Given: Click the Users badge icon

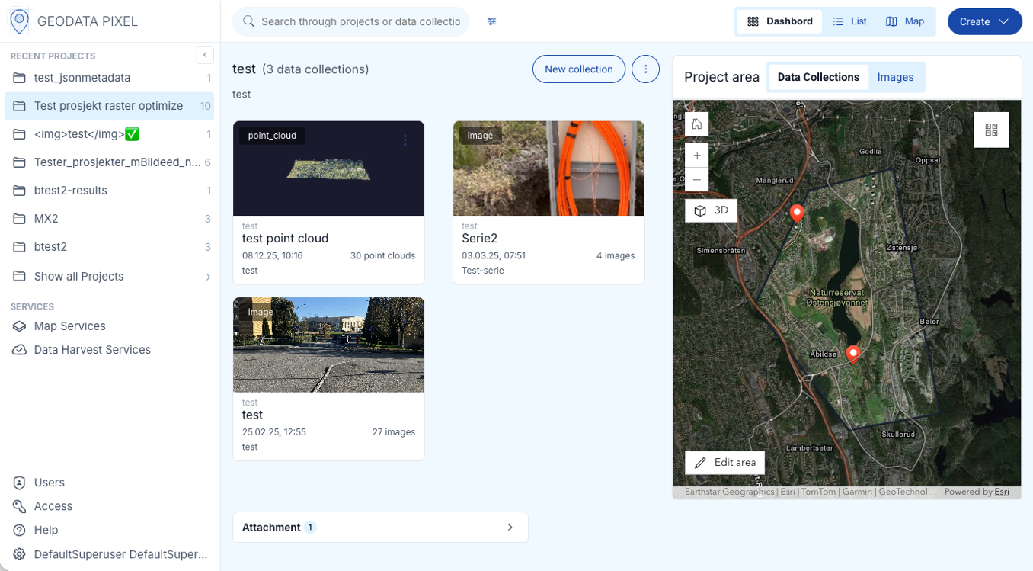Looking at the screenshot, I should pyautogui.click(x=20, y=483).
